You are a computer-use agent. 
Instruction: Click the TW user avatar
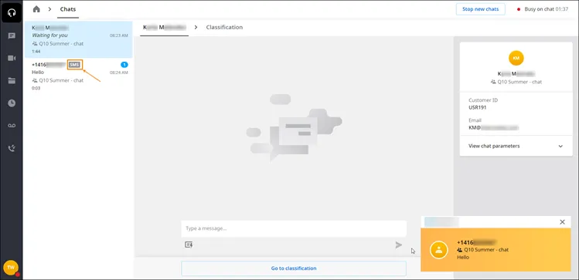click(11, 268)
